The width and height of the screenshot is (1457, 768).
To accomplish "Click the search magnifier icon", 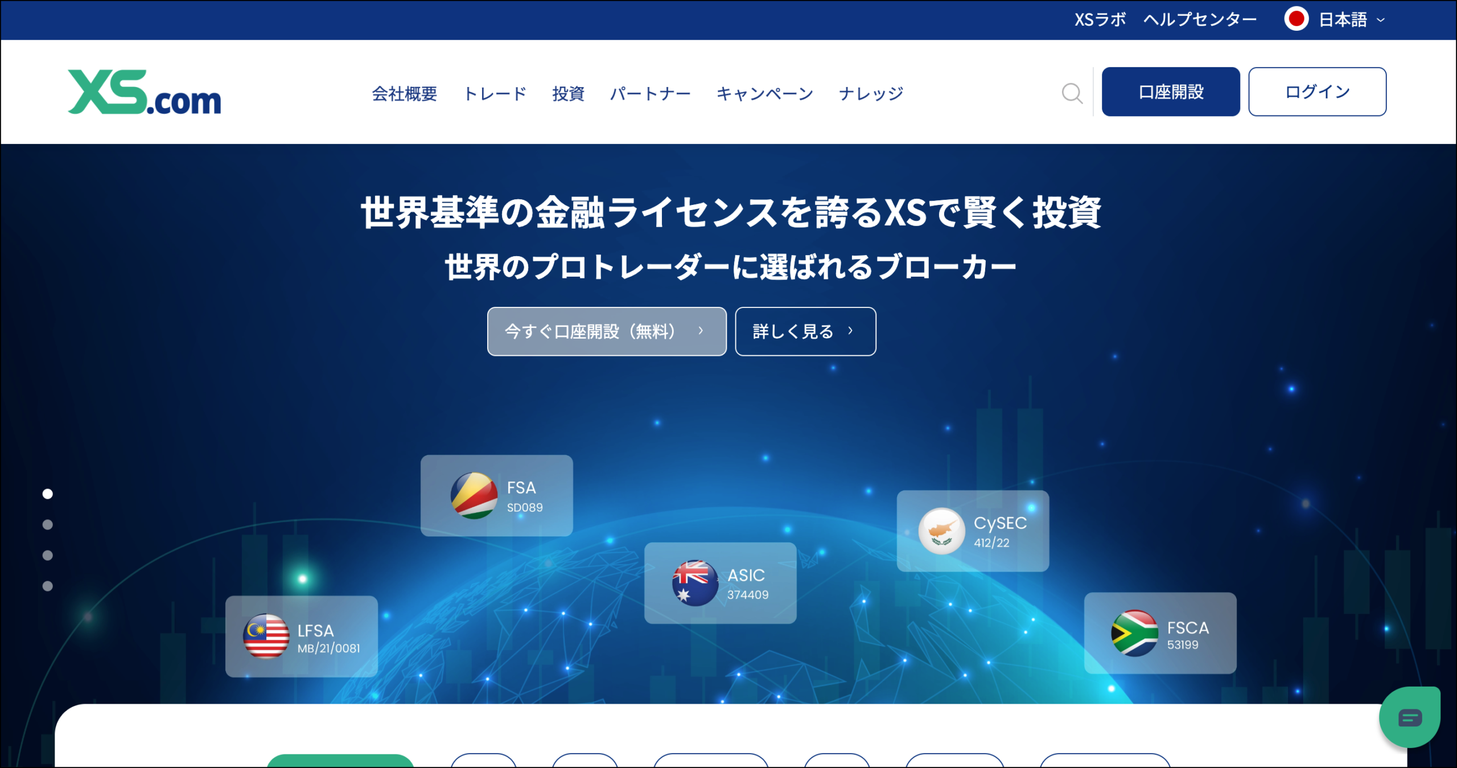I will (1072, 93).
